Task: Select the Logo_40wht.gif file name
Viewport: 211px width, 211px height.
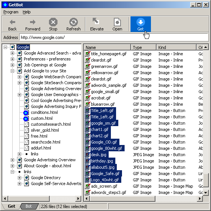Action: pyautogui.click(x=105, y=180)
